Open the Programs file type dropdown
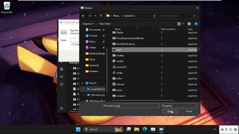Image resolution: width=239 pixels, height=134 pixels. coord(179,106)
